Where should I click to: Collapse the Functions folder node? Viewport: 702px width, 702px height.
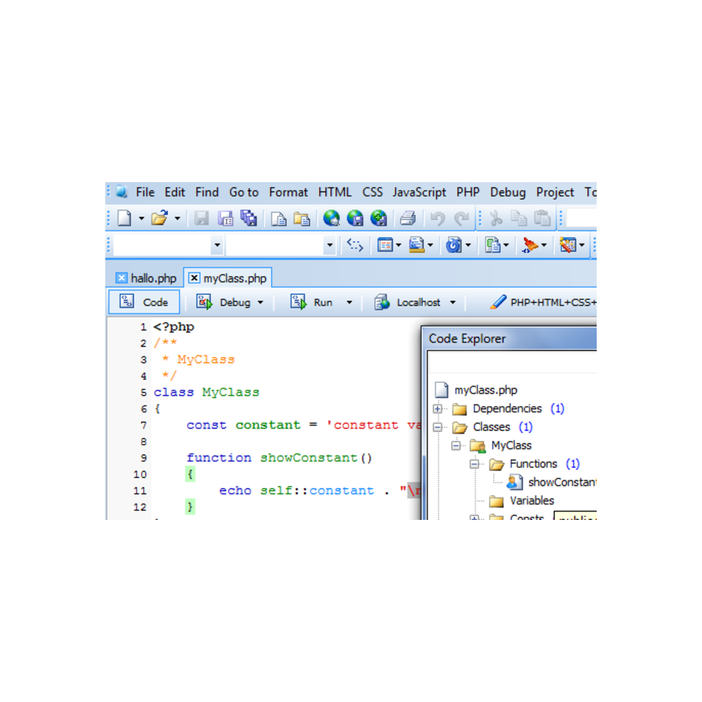click(x=474, y=464)
